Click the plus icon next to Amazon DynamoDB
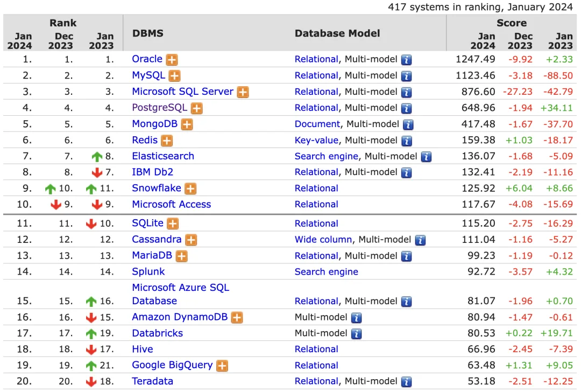 [237, 318]
